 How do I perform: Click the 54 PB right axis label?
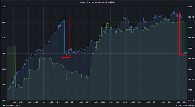pos(190,90)
